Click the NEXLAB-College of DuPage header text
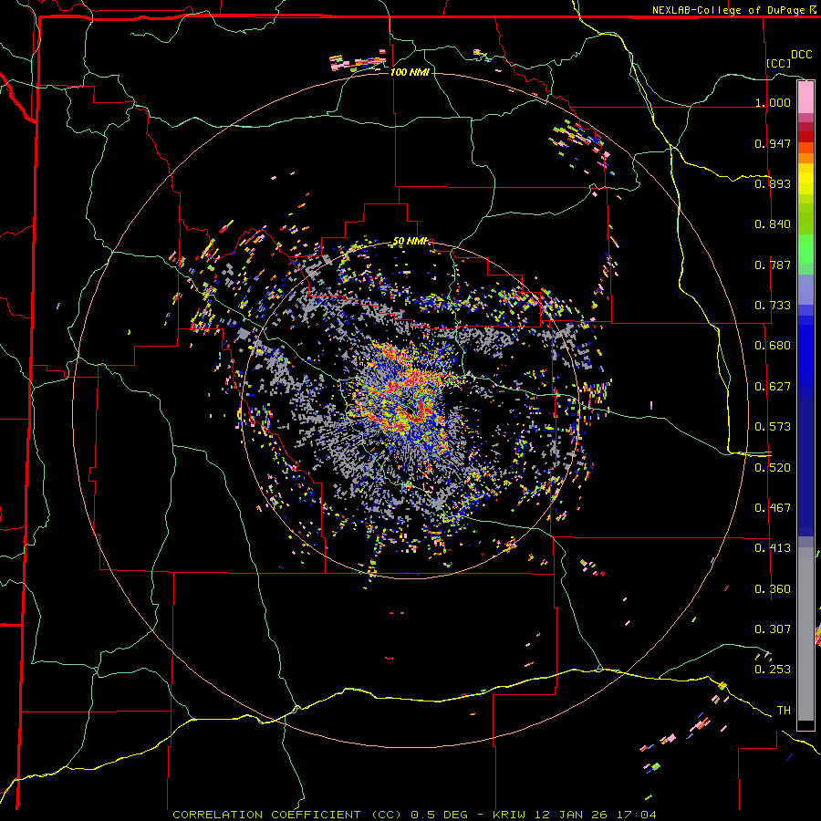The height and width of the screenshot is (821, 821). 728,10
